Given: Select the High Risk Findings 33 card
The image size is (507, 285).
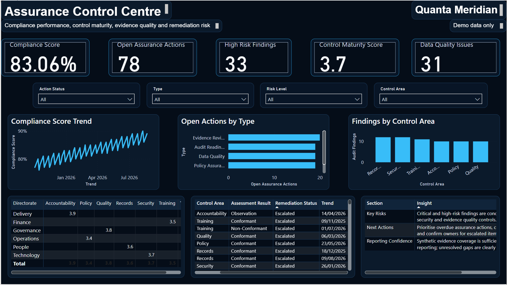Looking at the screenshot, I should (254, 57).
